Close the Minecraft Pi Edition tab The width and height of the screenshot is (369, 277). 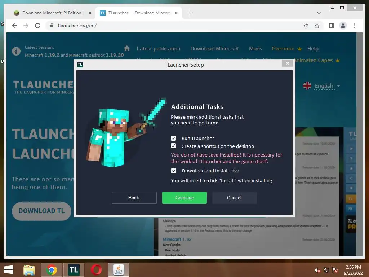90,13
